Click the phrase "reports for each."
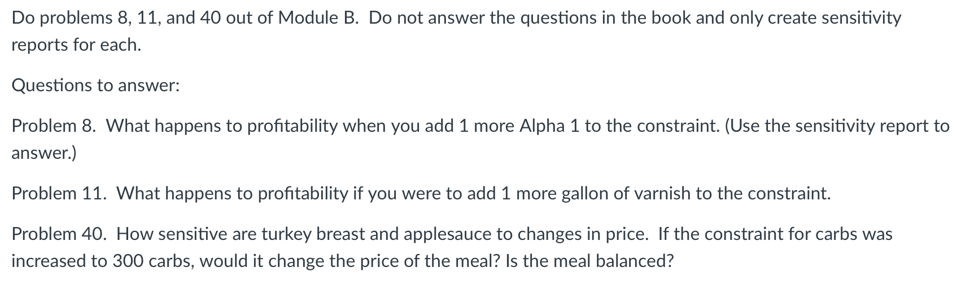The image size is (970, 285). pos(76,45)
